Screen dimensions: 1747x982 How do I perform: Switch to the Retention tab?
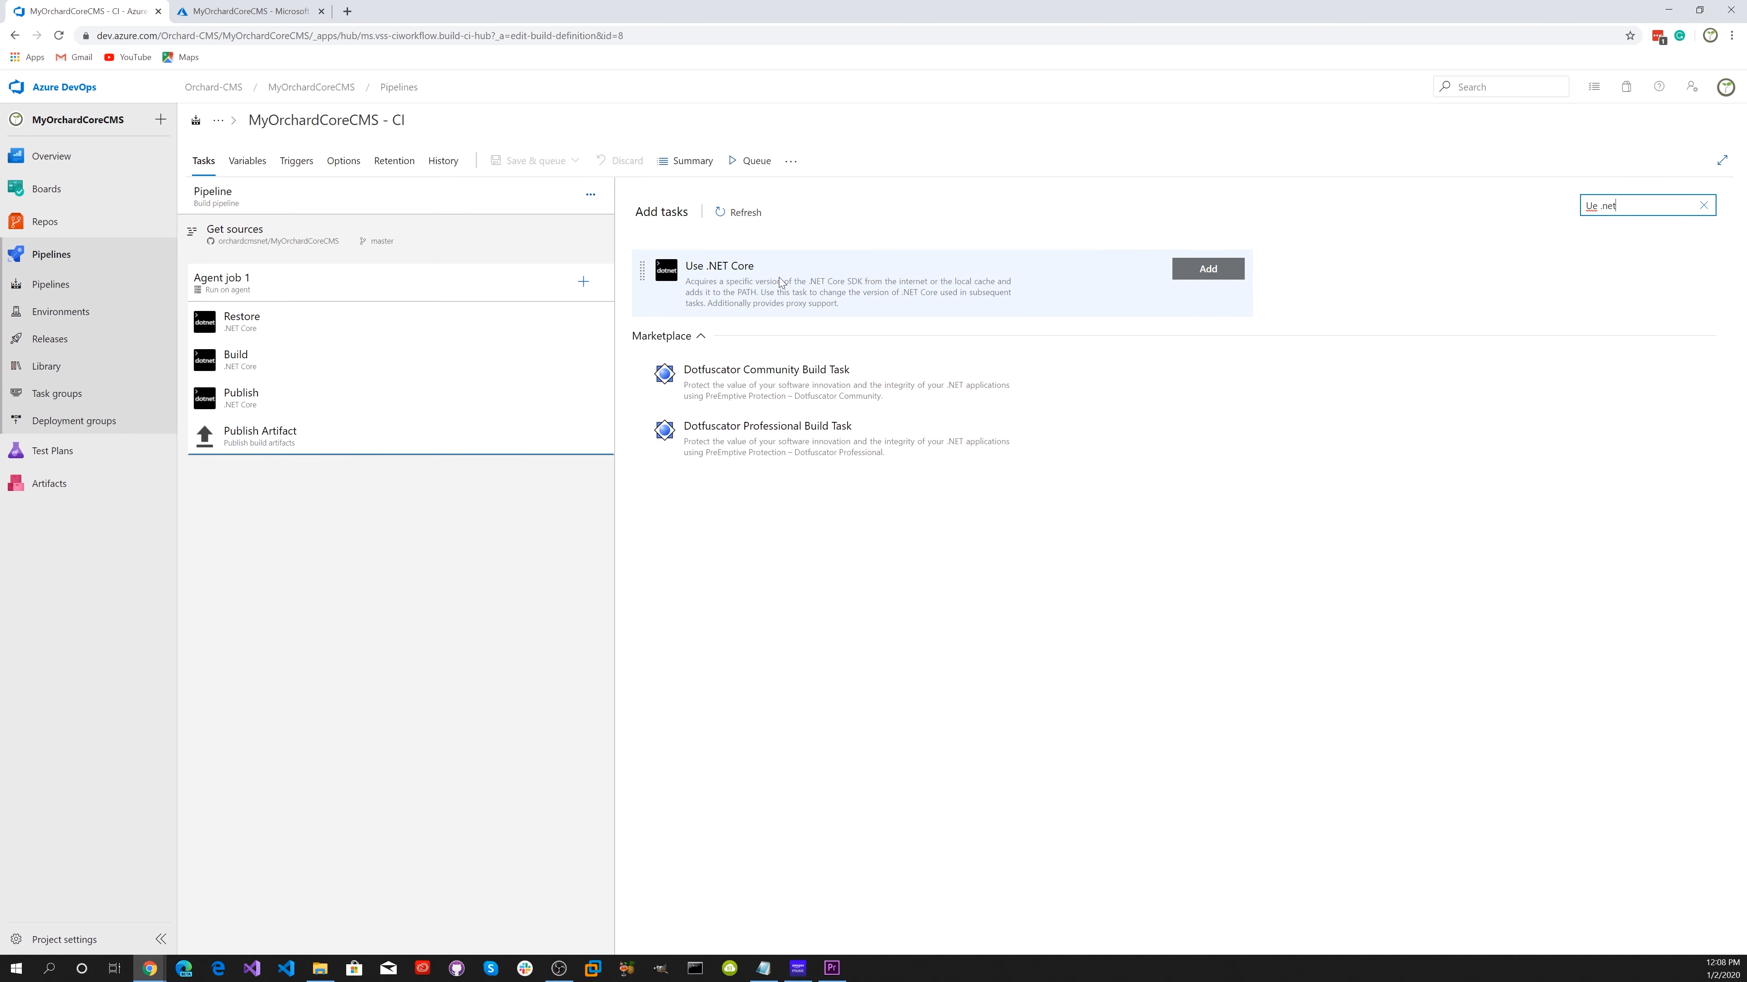(x=394, y=160)
